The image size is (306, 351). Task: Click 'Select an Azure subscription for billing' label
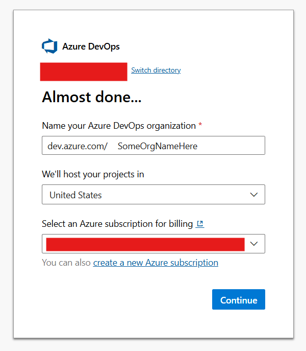[117, 224]
